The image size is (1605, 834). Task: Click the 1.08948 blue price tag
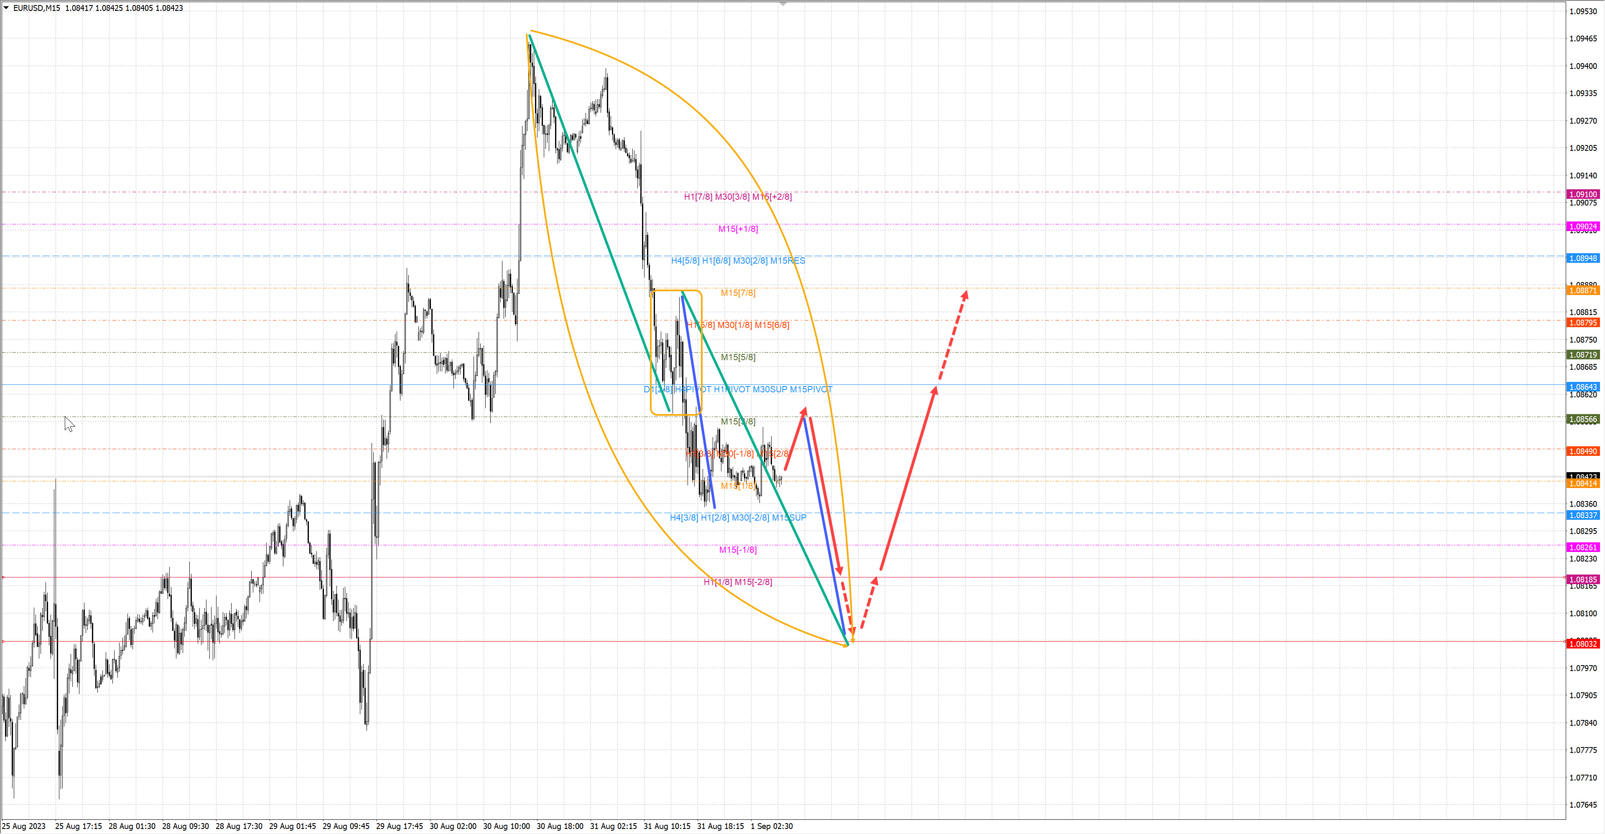tap(1582, 259)
